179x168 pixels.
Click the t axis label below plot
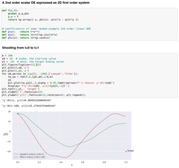(72, 165)
